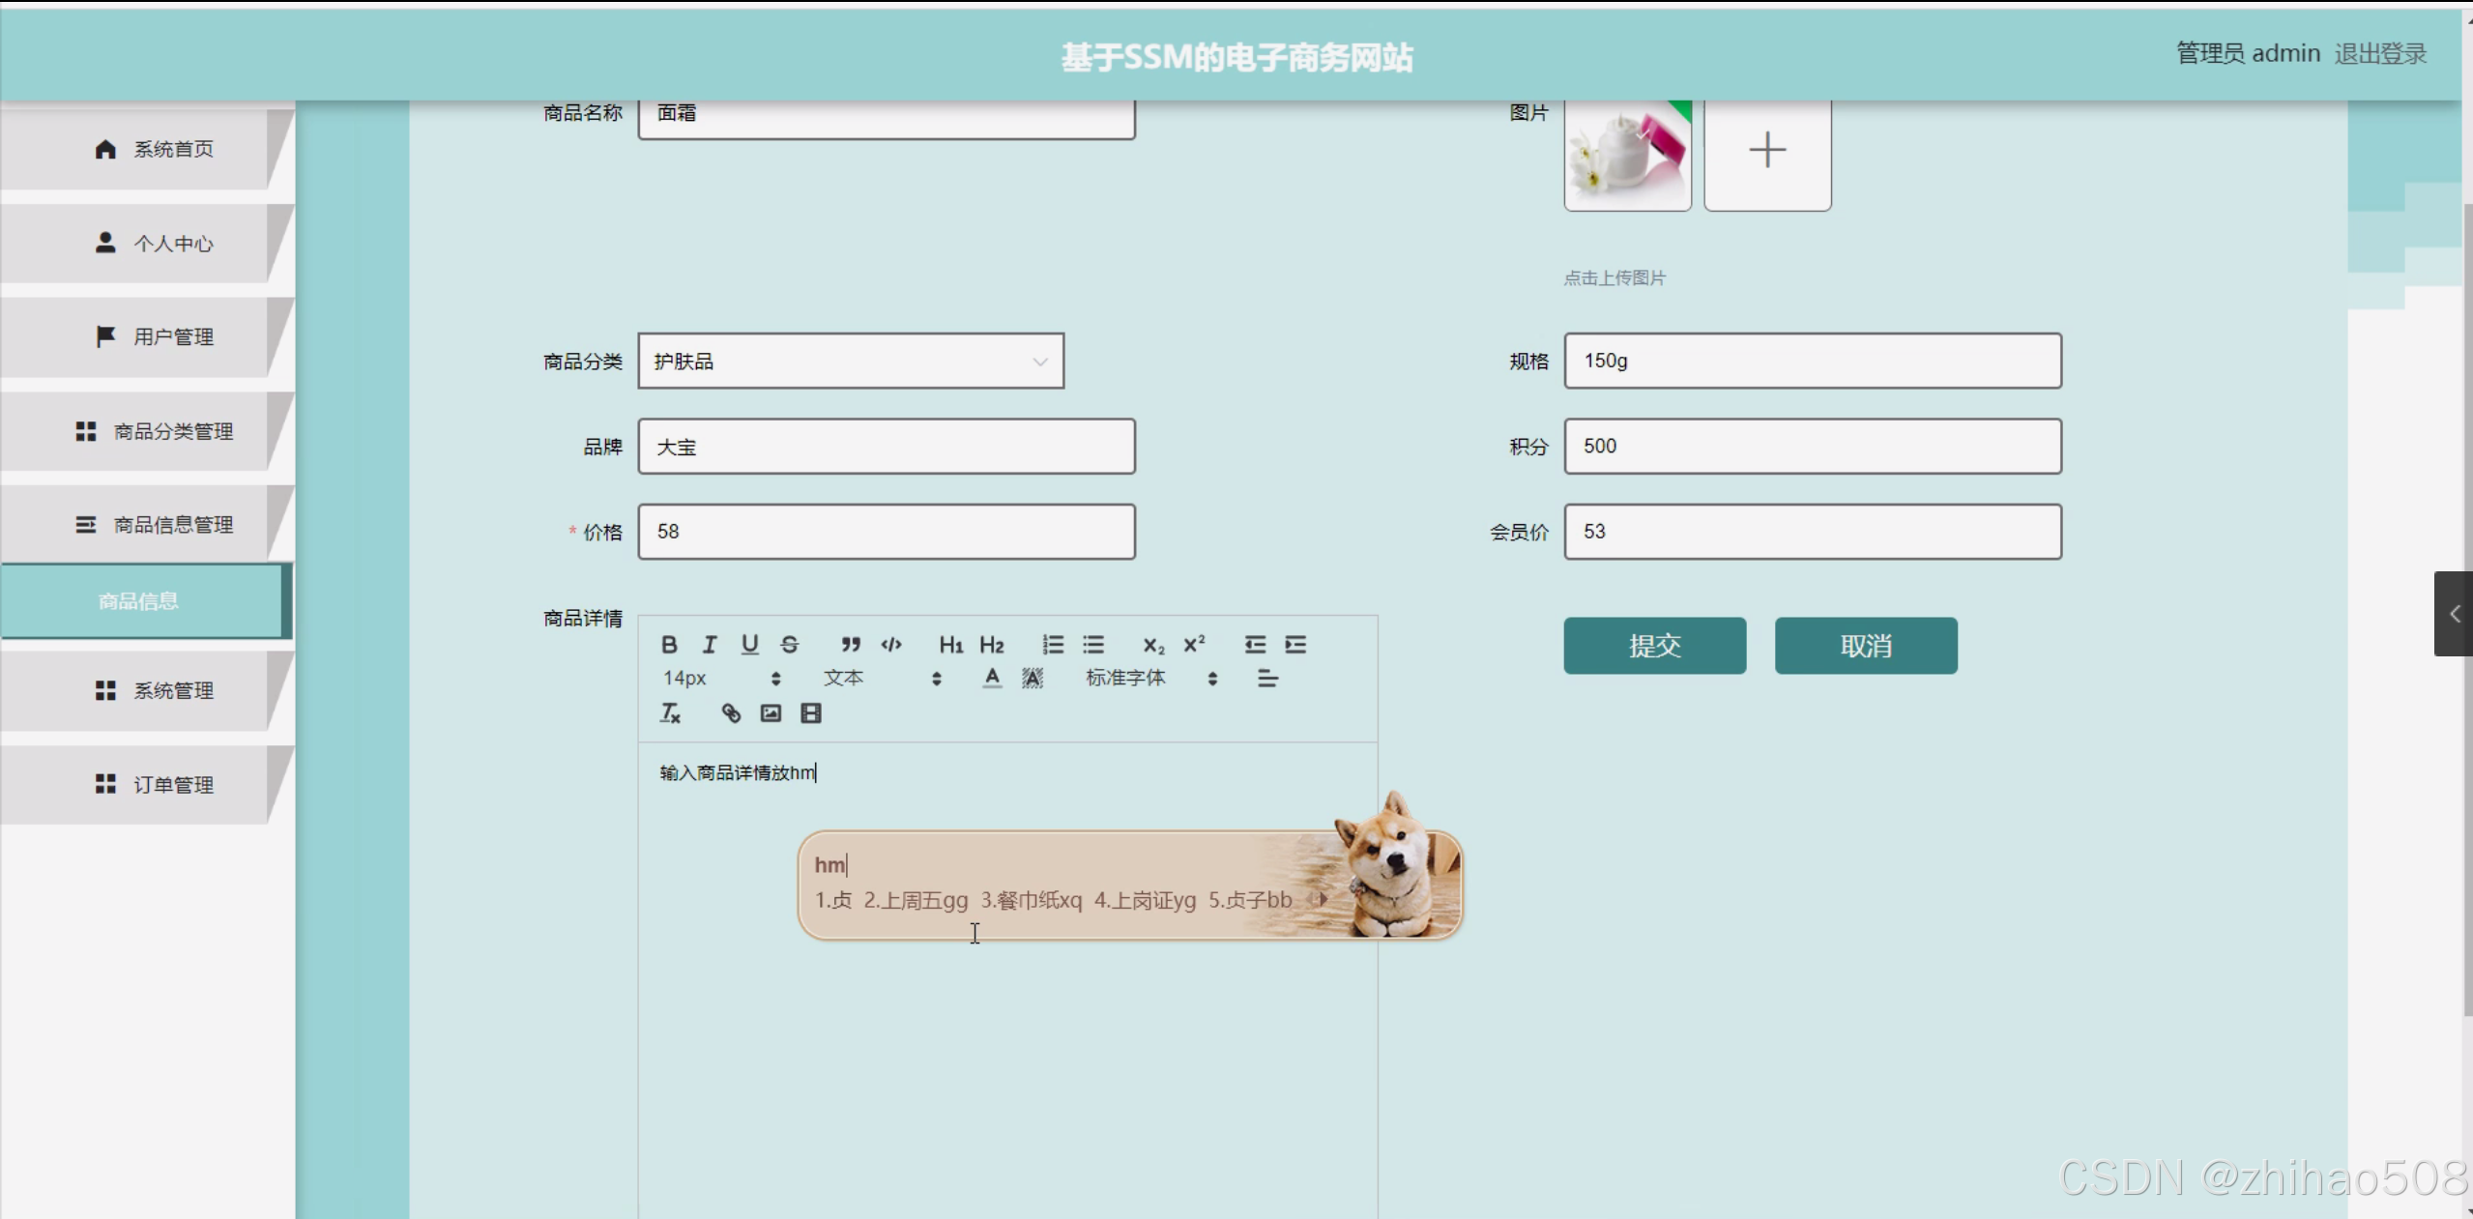This screenshot has height=1219, width=2473.
Task: Insert image into rich text editor
Action: (771, 713)
